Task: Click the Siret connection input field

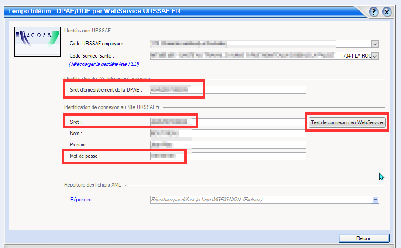Action: coord(228,122)
